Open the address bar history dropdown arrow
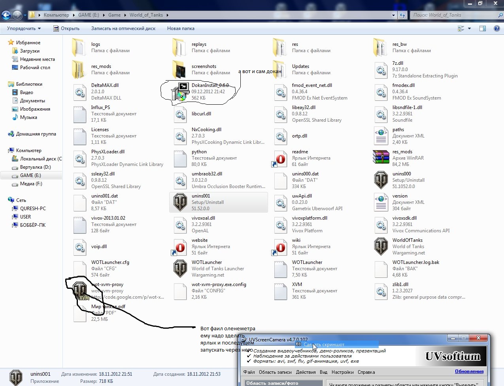The width and height of the screenshot is (504, 386). coord(393,15)
